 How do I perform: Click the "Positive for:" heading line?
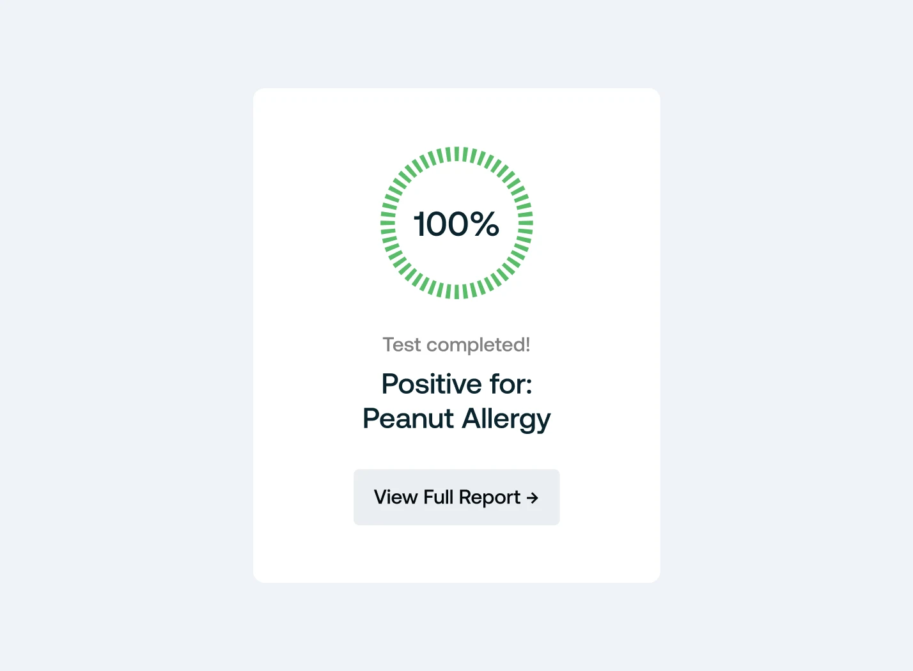tap(456, 384)
